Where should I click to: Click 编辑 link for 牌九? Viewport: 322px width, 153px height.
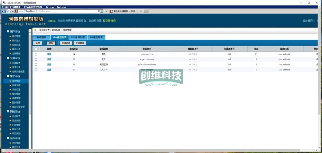[49, 54]
